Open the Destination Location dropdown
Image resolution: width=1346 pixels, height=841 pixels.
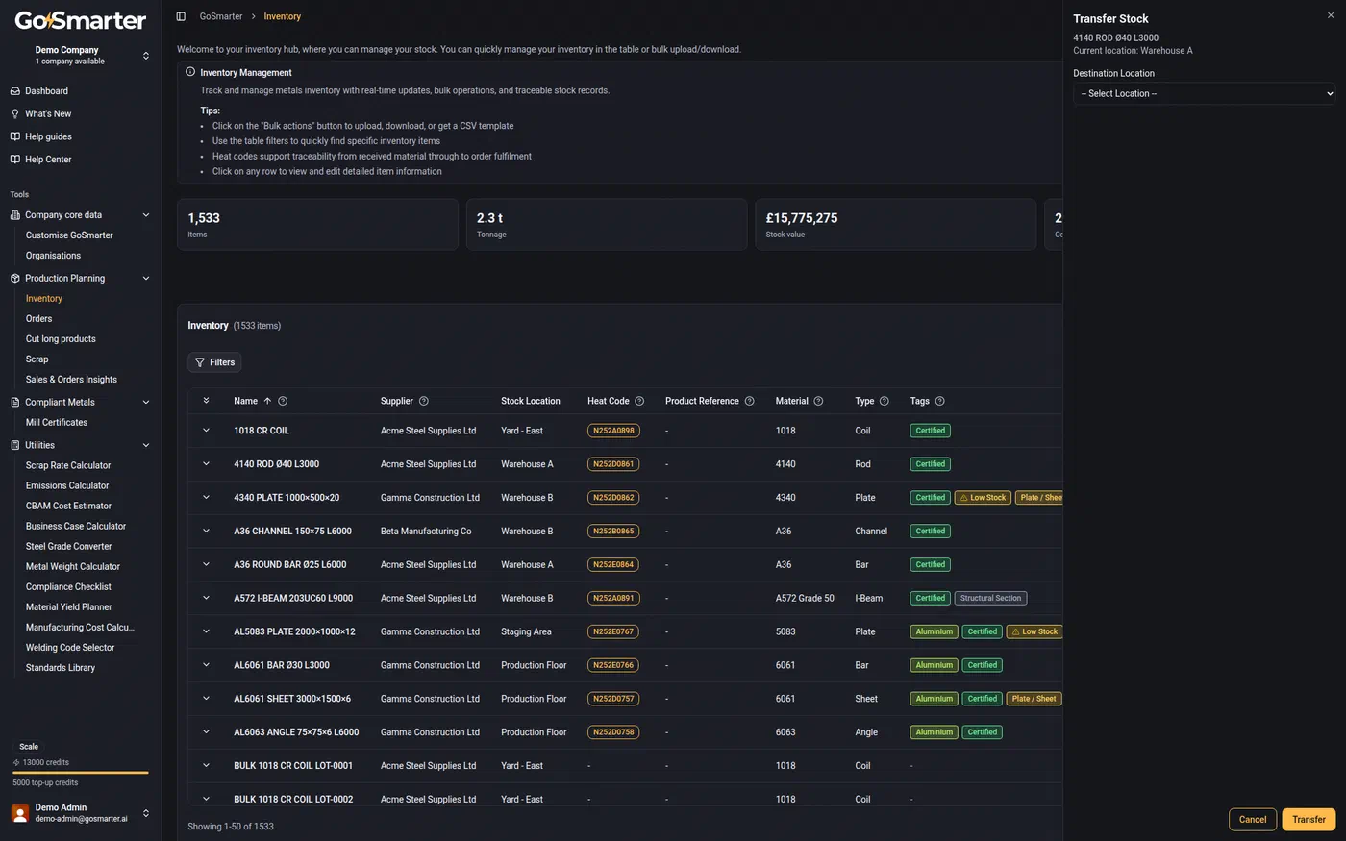(1204, 93)
